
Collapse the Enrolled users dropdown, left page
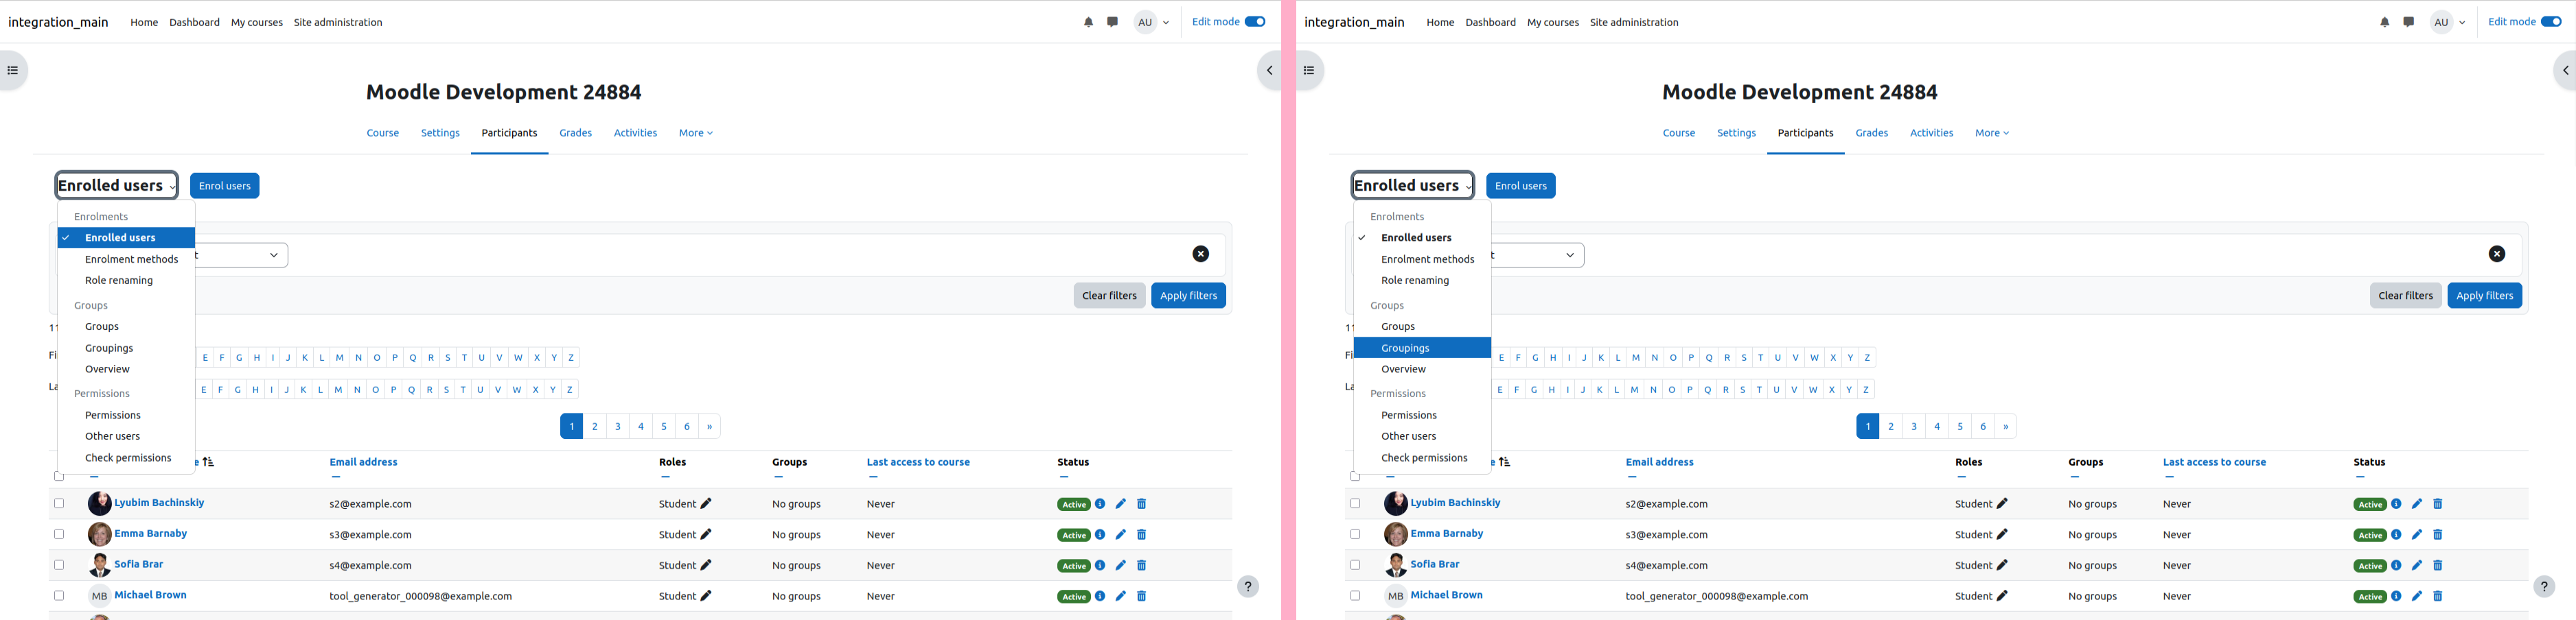click(x=117, y=186)
